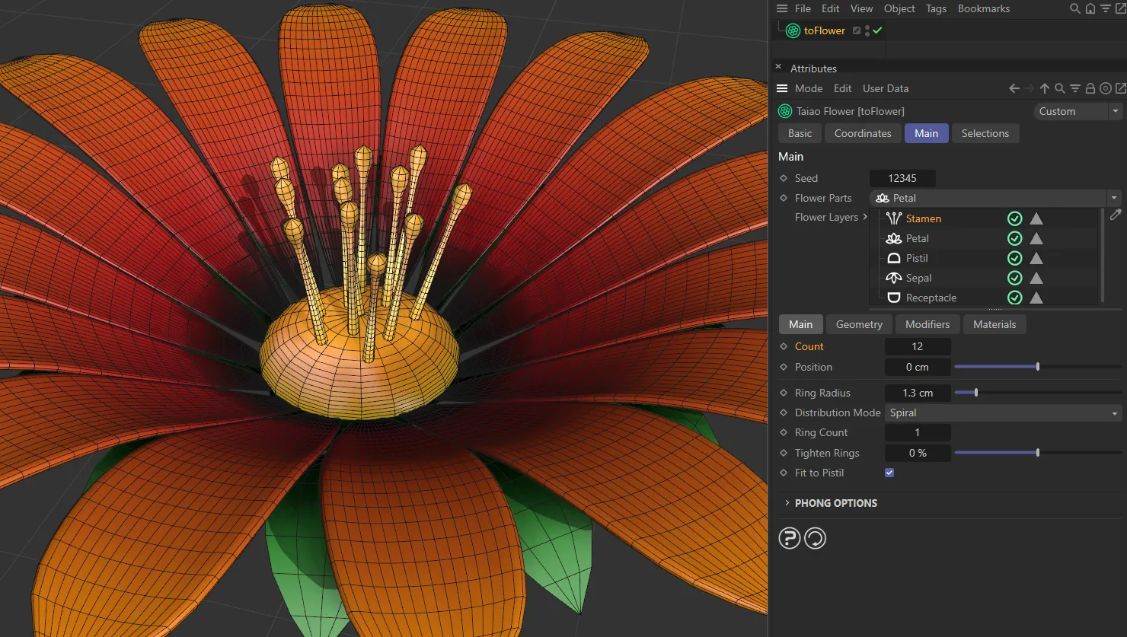Click the Materials button
Image resolution: width=1127 pixels, height=637 pixels.
(x=995, y=324)
